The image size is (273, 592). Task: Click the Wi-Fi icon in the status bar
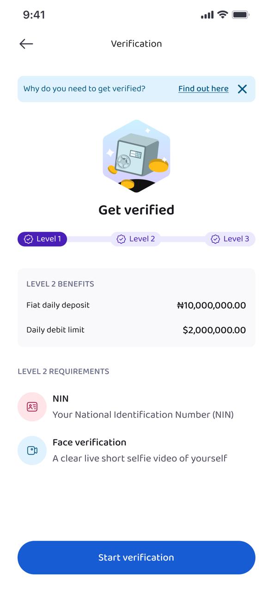pyautogui.click(x=222, y=15)
